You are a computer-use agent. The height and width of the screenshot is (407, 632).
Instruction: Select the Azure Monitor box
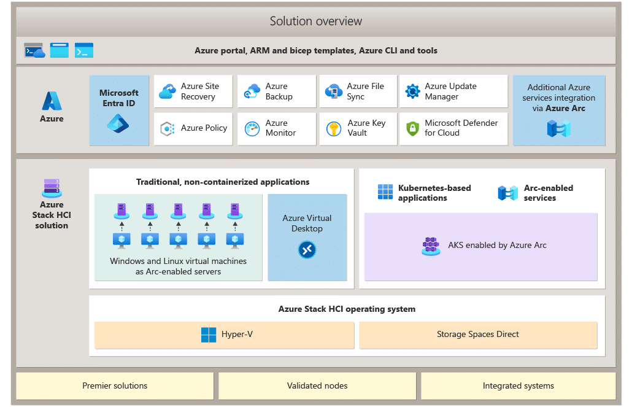pyautogui.click(x=277, y=129)
